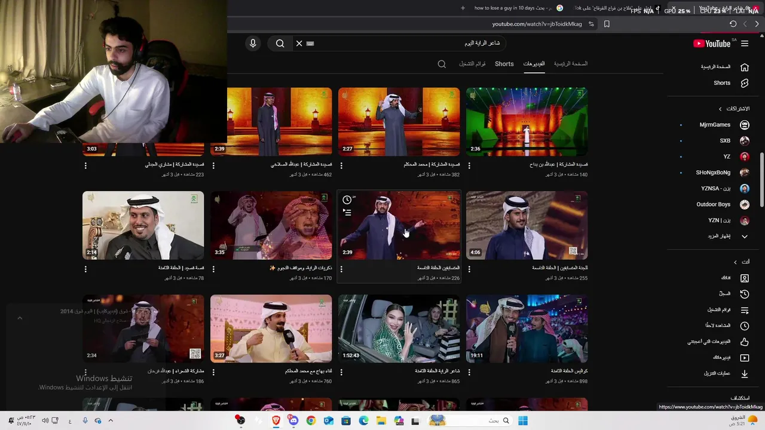Open options menu for the 255-views video
Screen dimensions: 765x430
[x=469, y=269]
